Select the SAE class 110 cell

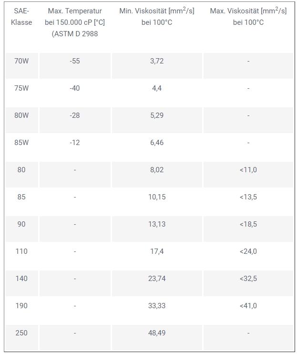(x=21, y=251)
